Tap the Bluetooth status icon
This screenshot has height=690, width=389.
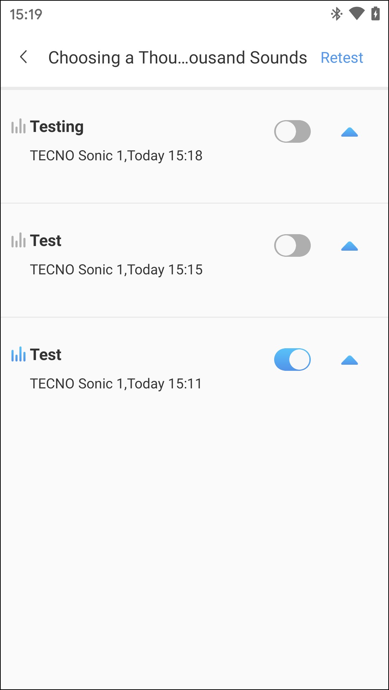[336, 14]
